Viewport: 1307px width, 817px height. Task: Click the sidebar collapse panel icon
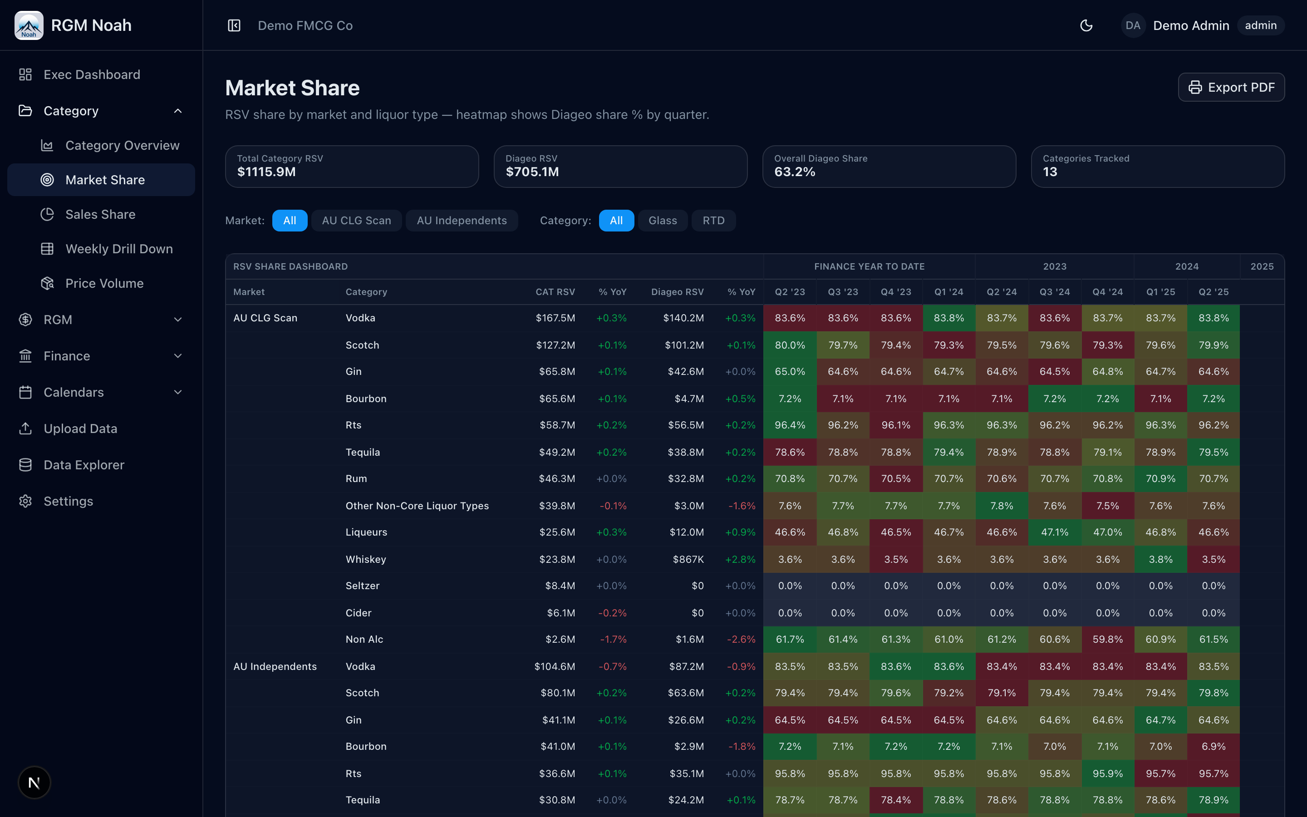[x=234, y=25]
